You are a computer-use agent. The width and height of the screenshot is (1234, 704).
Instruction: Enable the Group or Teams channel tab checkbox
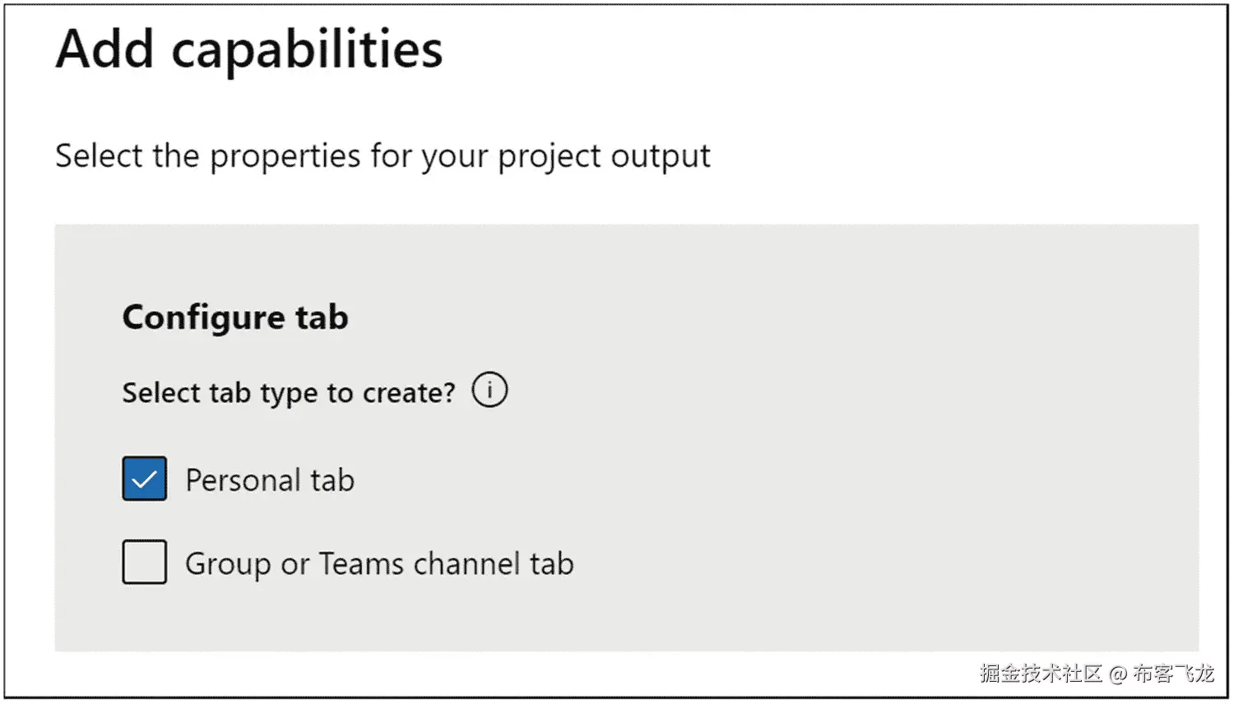(x=145, y=562)
